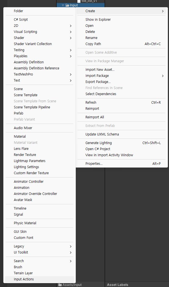The height and width of the screenshot is (287, 169).
Task: Create a new Prefab
Action: pos(40,113)
